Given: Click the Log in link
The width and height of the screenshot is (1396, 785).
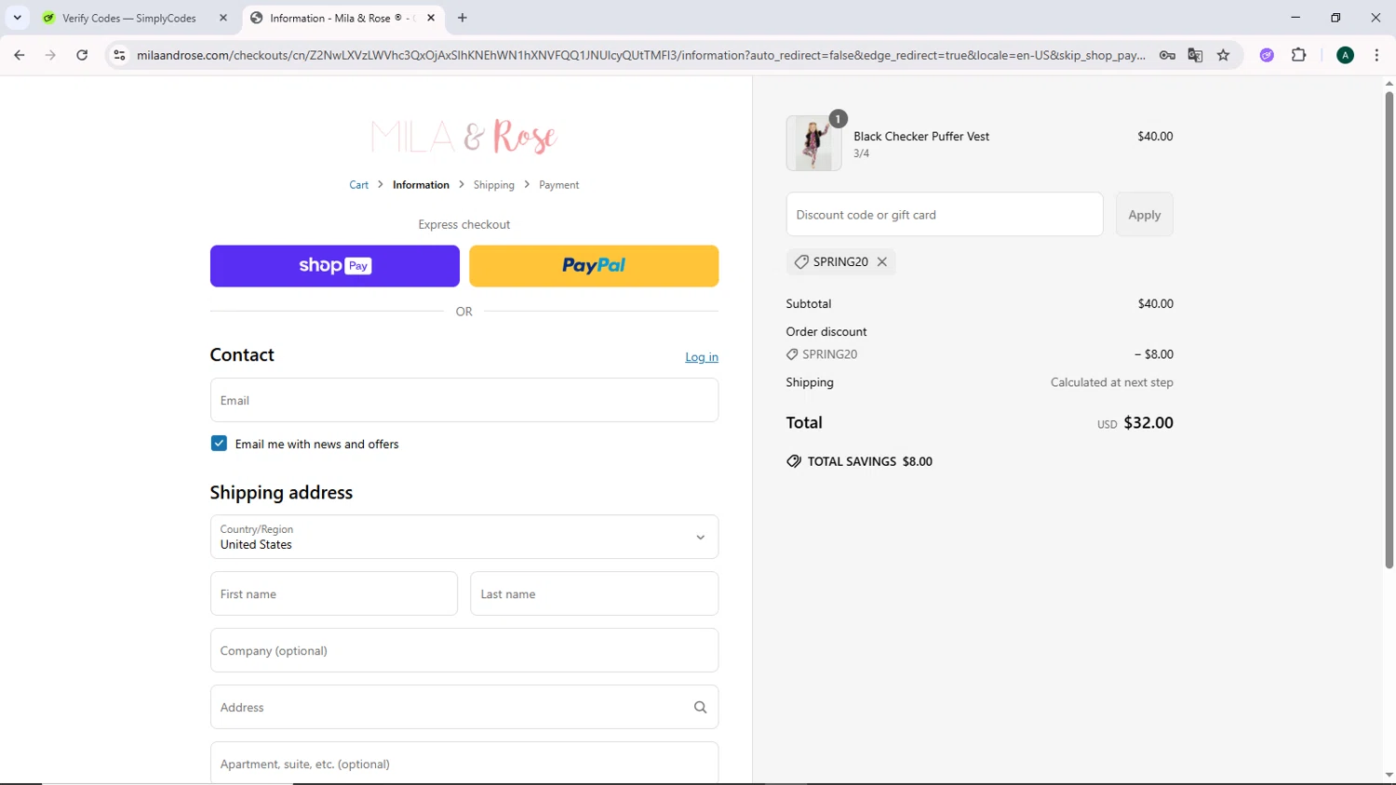Looking at the screenshot, I should (702, 357).
